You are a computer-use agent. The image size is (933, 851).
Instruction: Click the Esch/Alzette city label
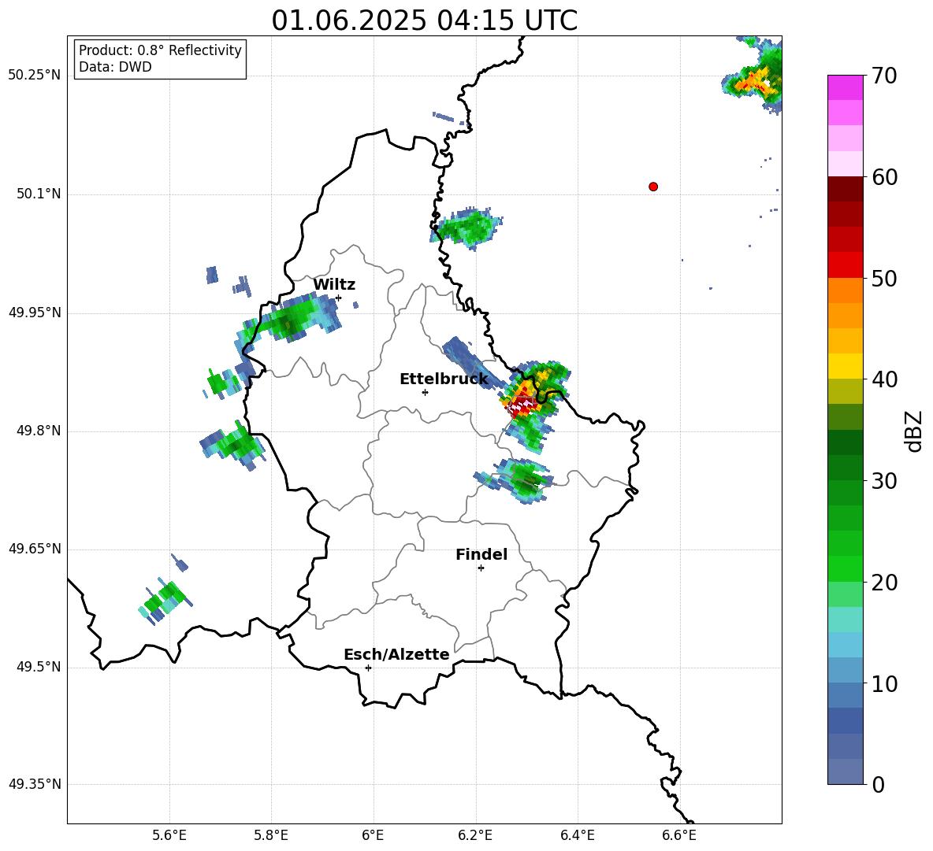coord(396,654)
